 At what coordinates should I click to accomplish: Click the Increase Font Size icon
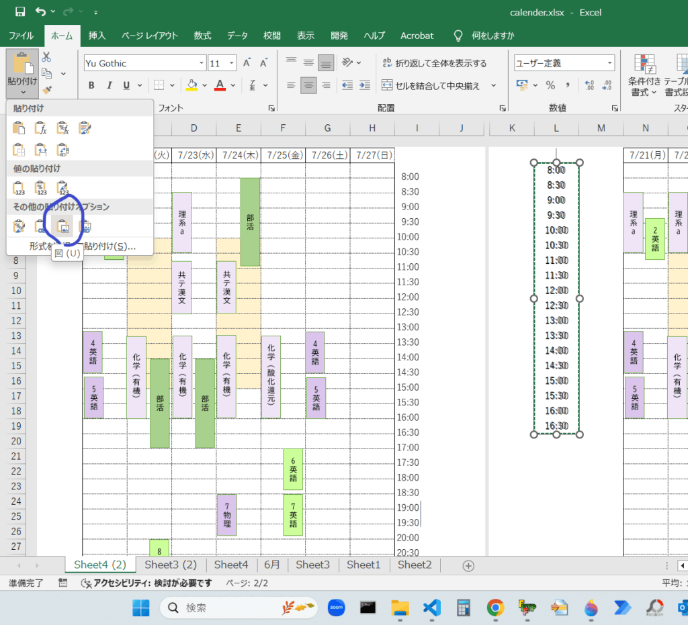click(x=247, y=64)
